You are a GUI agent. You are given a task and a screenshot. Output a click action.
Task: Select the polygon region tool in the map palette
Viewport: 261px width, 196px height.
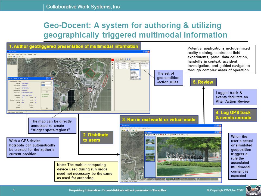click(x=113, y=74)
